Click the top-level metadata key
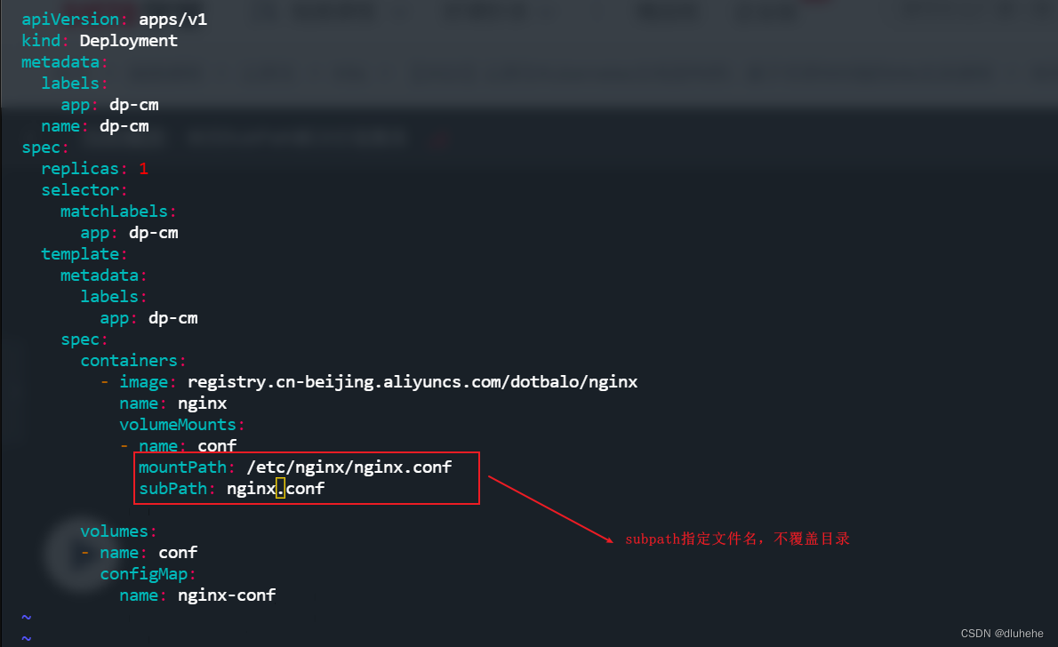The image size is (1058, 647). click(60, 62)
